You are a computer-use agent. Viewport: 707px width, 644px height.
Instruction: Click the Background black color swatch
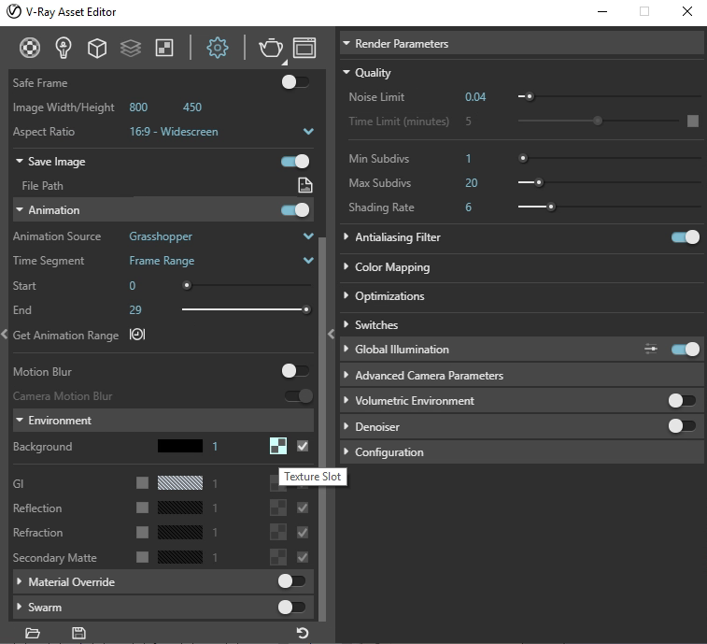(180, 446)
